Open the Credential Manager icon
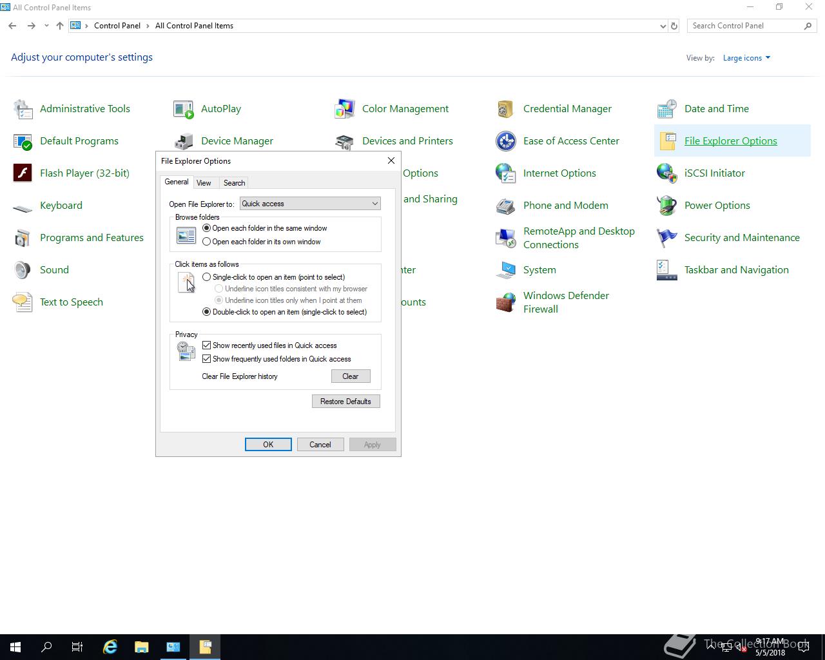This screenshot has width=825, height=660. pos(506,109)
